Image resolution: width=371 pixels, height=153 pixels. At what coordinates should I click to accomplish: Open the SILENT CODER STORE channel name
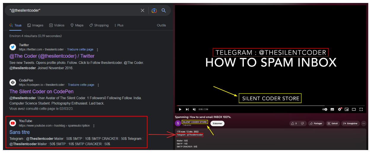195,122
